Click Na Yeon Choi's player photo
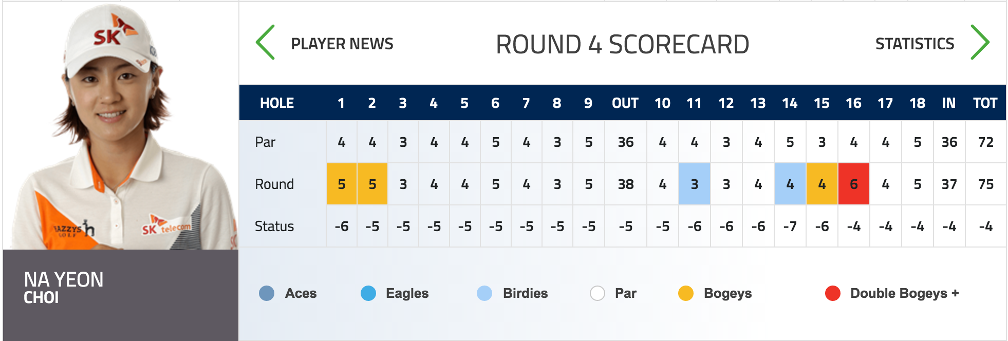Image resolution: width=1008 pixels, height=341 pixels. click(x=121, y=126)
